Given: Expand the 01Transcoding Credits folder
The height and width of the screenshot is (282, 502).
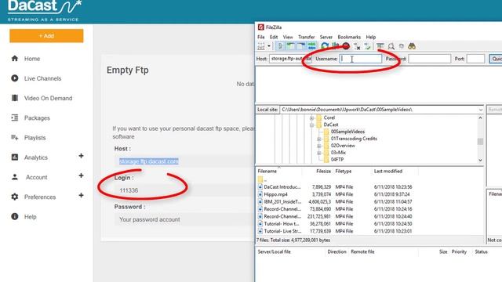Looking at the screenshot, I should tap(319, 139).
